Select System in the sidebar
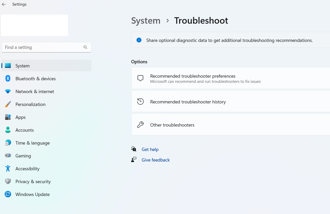The image size is (330, 214). [x=22, y=66]
